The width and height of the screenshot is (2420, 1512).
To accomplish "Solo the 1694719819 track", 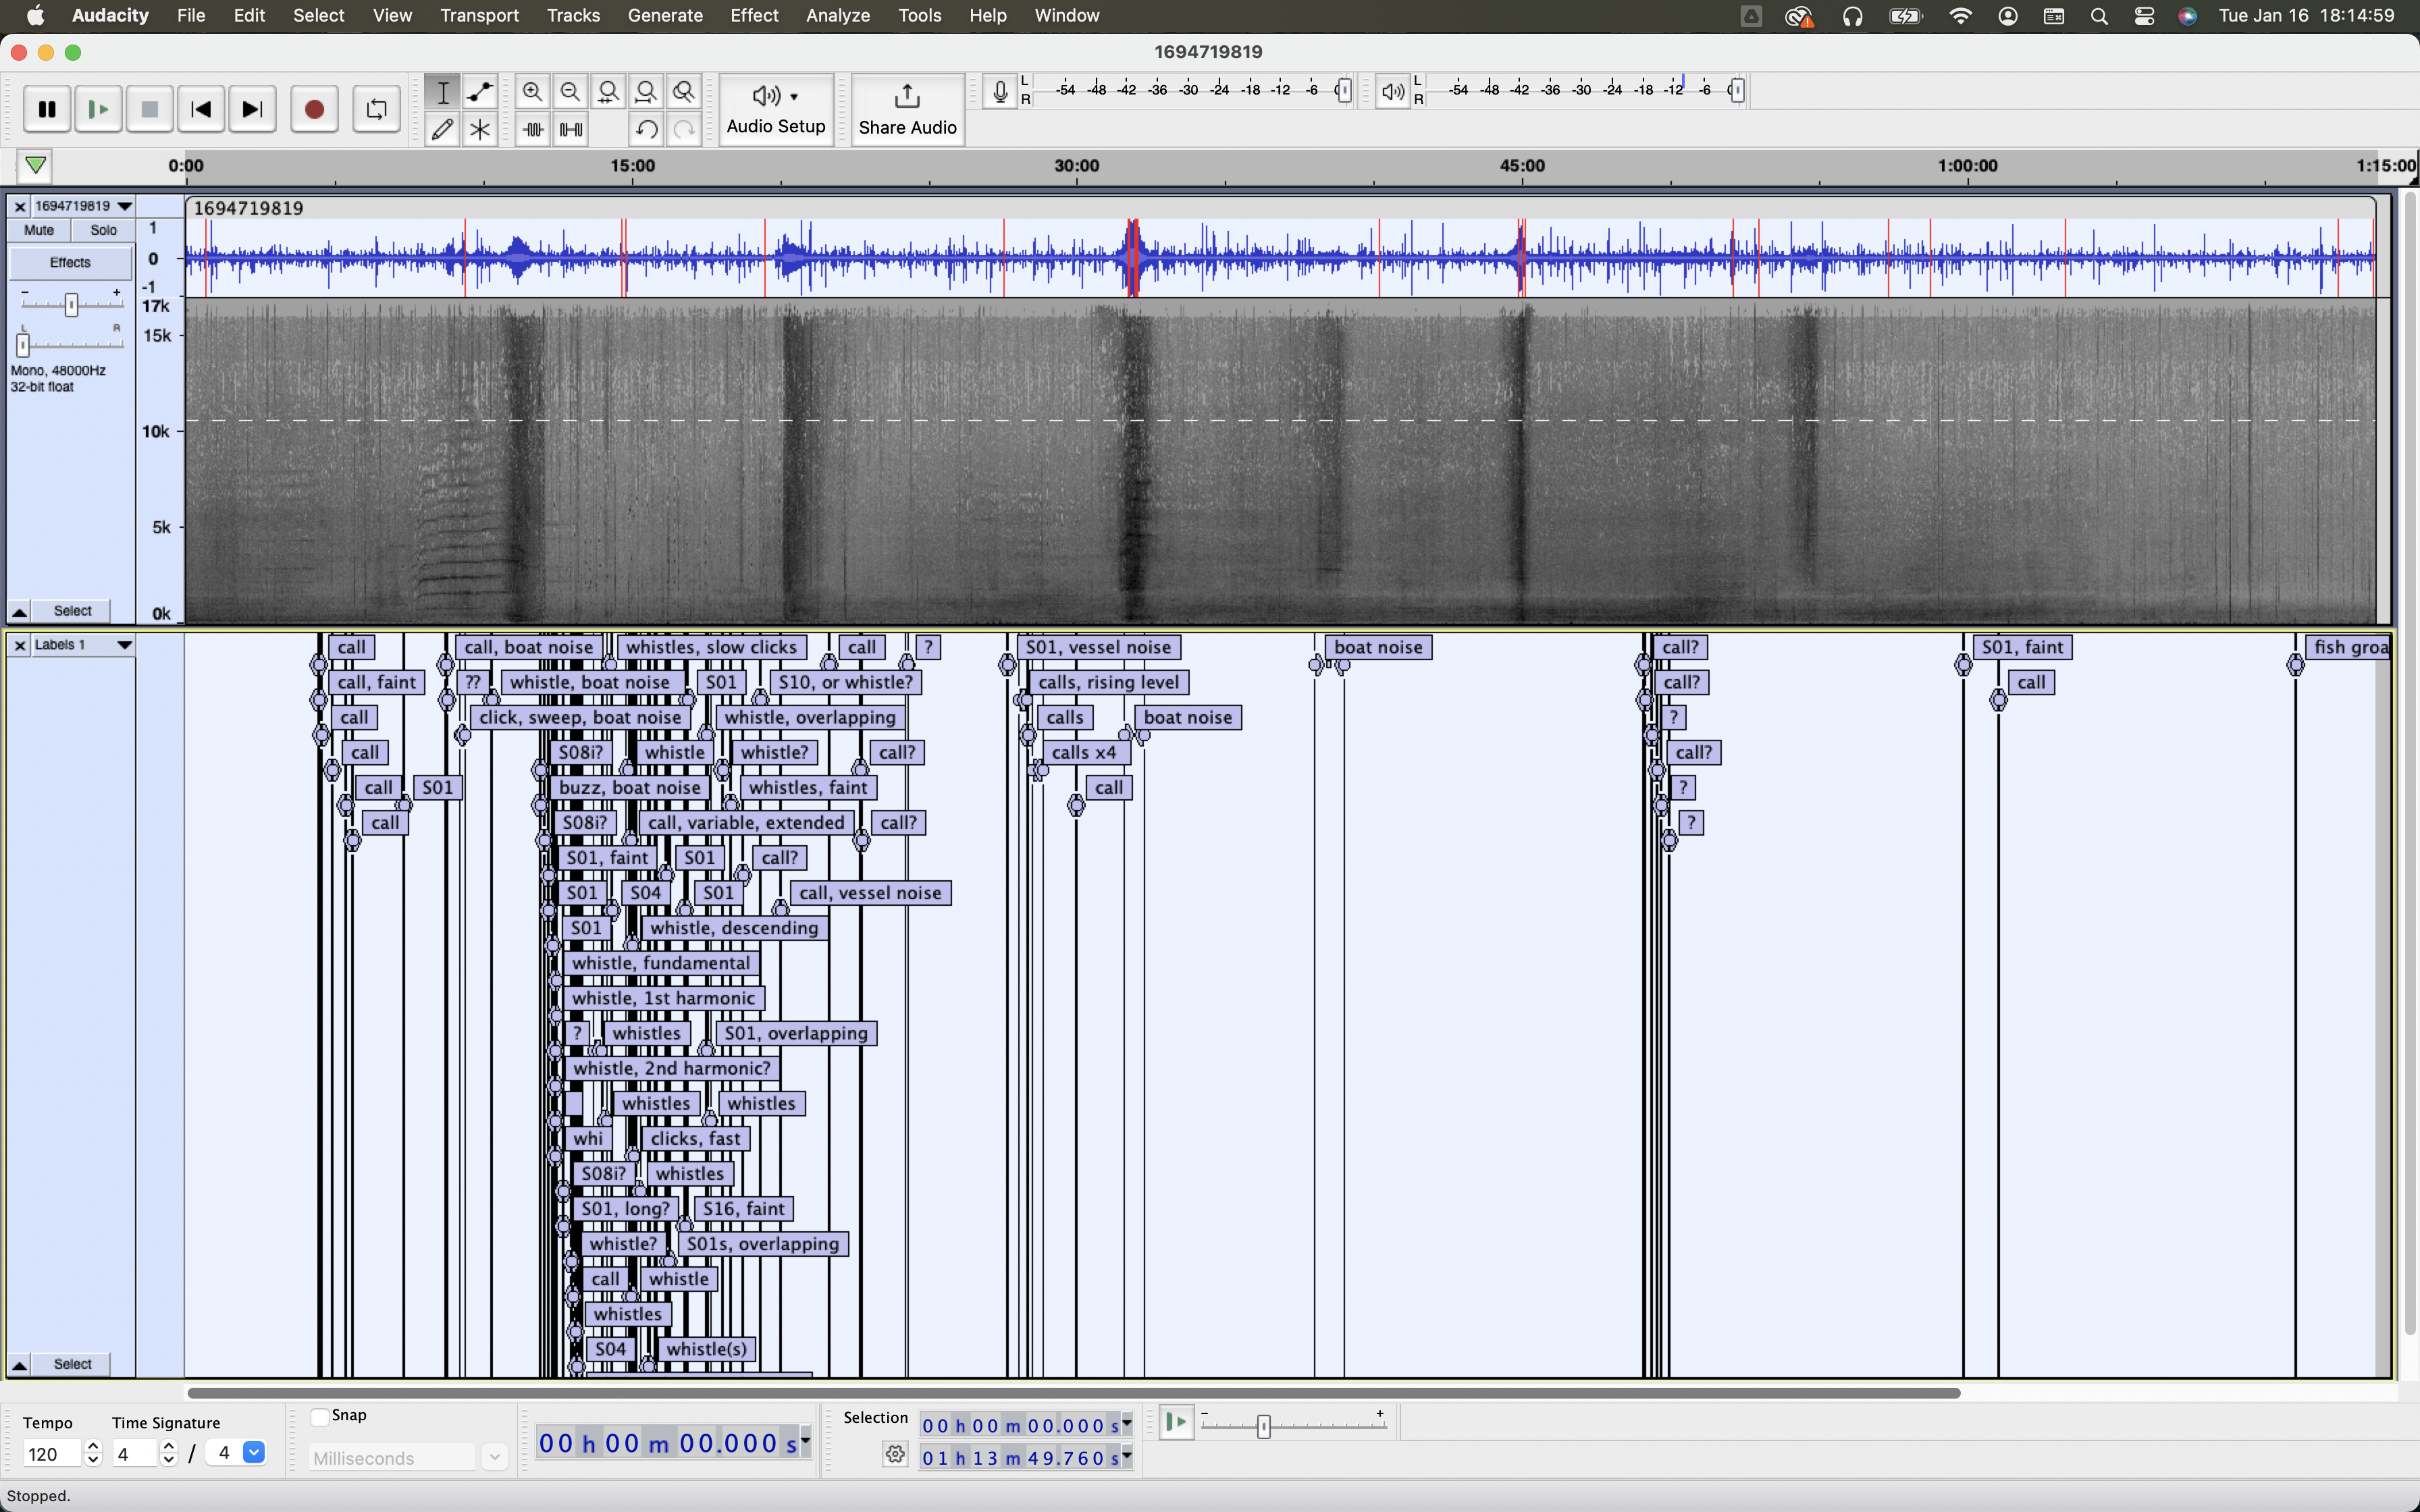I will 103,230.
